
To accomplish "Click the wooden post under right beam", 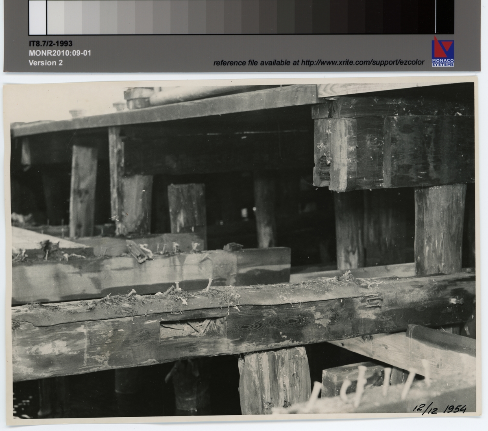I will 439,230.
